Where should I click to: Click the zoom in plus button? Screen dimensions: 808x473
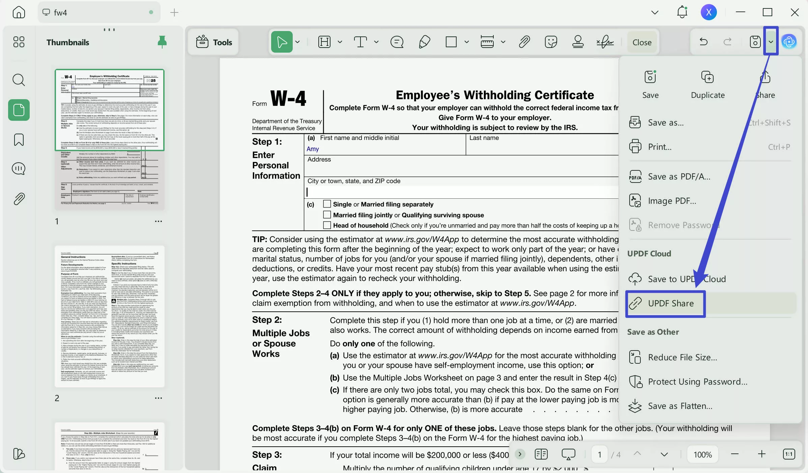coord(761,454)
